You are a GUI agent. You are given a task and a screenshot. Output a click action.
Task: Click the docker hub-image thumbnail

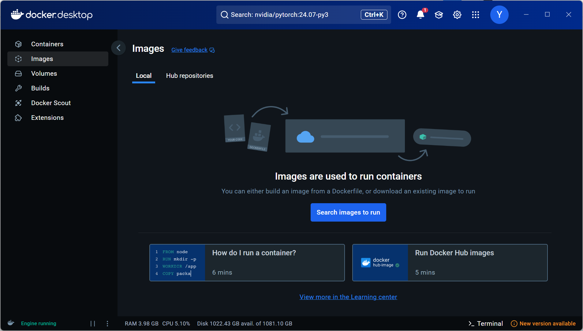(380, 263)
